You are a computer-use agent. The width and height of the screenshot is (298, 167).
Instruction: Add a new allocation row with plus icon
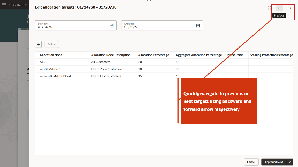[38, 44]
